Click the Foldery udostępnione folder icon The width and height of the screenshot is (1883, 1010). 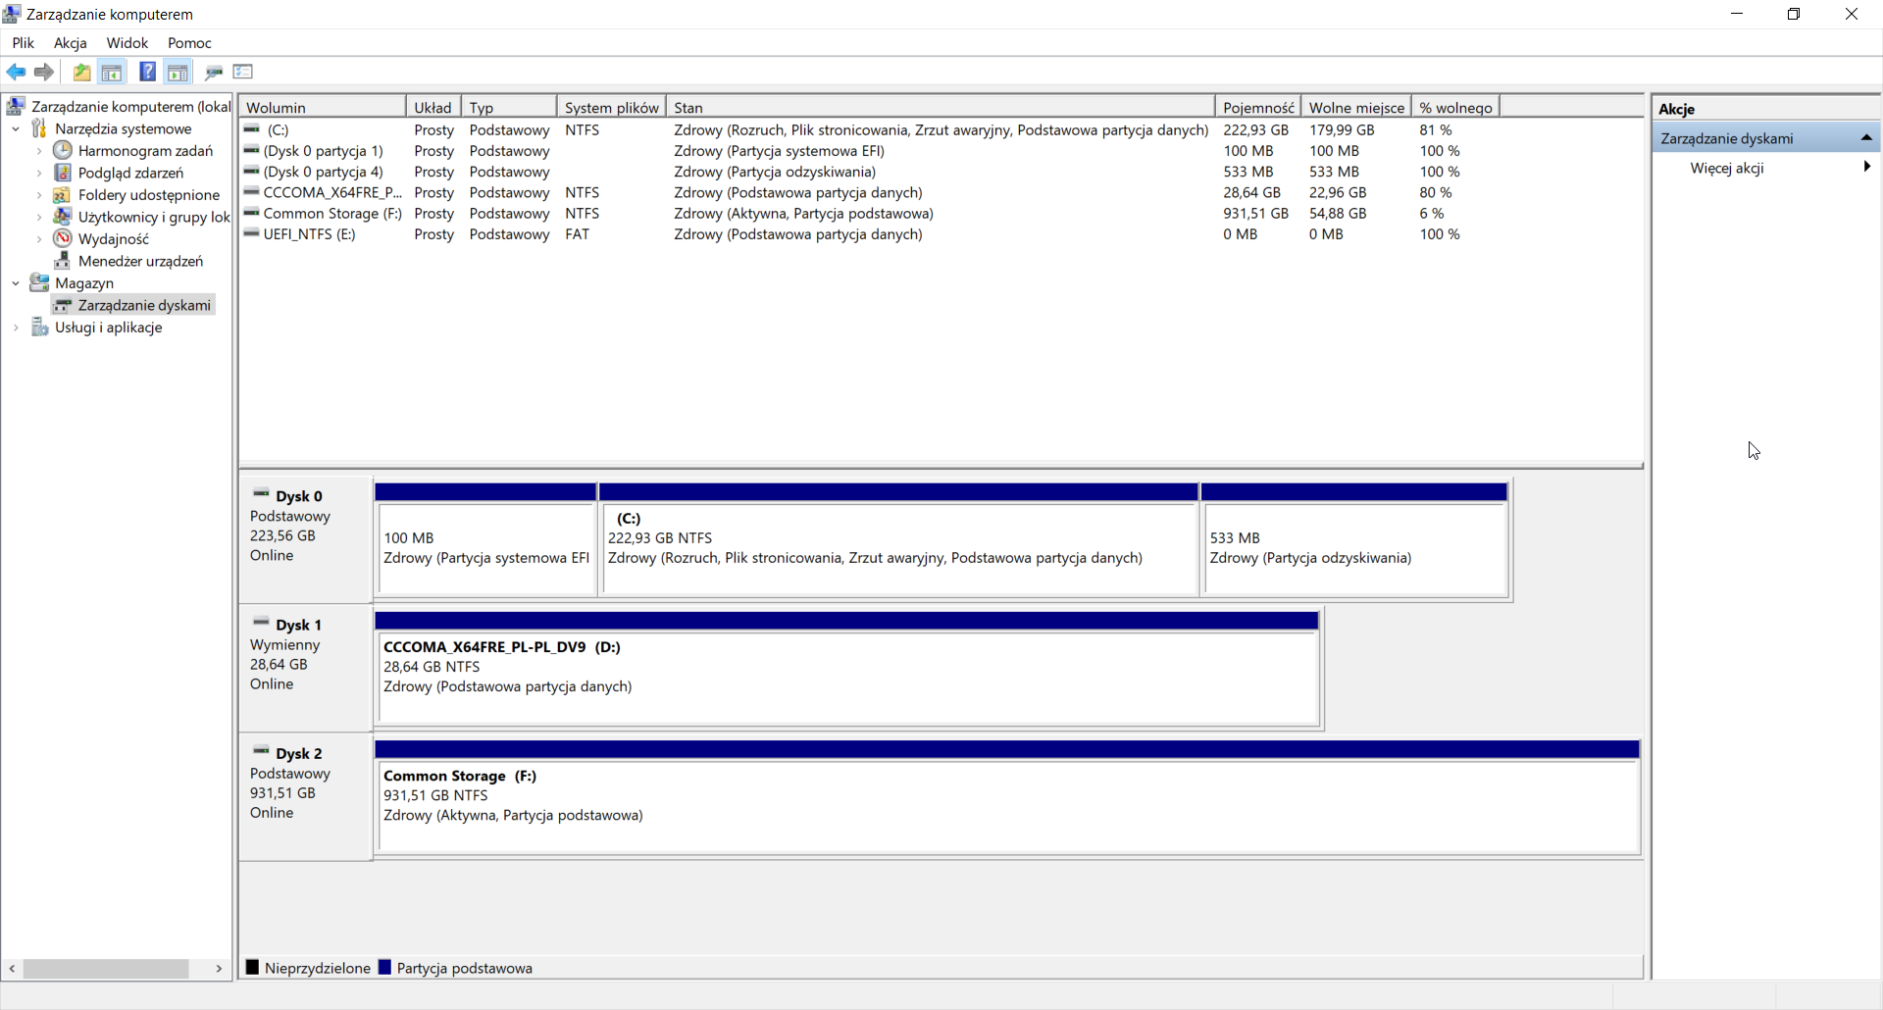pos(63,194)
